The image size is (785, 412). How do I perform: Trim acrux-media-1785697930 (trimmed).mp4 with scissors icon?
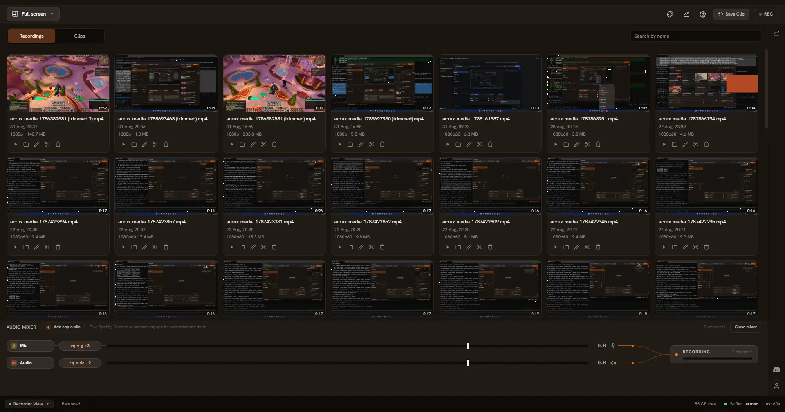(372, 144)
